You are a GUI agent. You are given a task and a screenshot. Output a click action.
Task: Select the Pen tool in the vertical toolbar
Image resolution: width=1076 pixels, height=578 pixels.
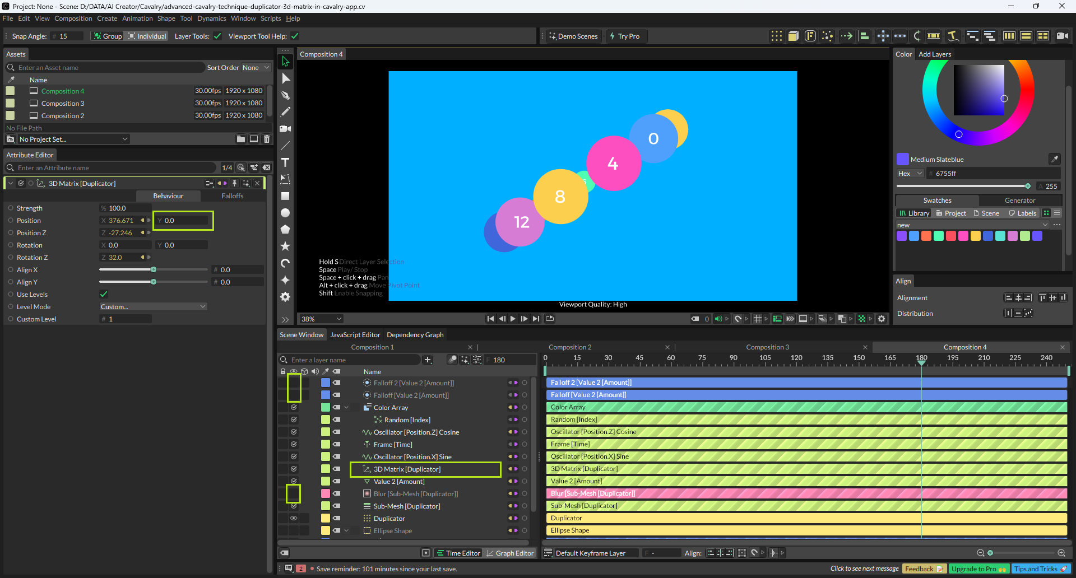285,95
